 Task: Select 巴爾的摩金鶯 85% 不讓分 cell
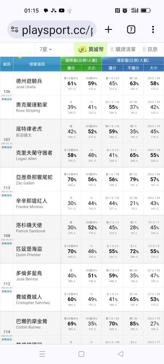click(x=133, y=324)
